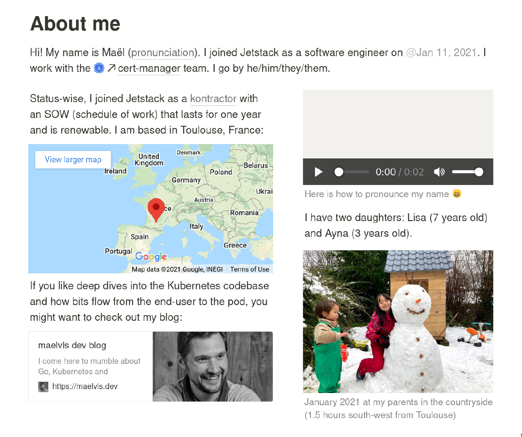This screenshot has width=522, height=437.
Task: Mute the pronunciation audio with the speaker toggle
Action: [x=439, y=172]
